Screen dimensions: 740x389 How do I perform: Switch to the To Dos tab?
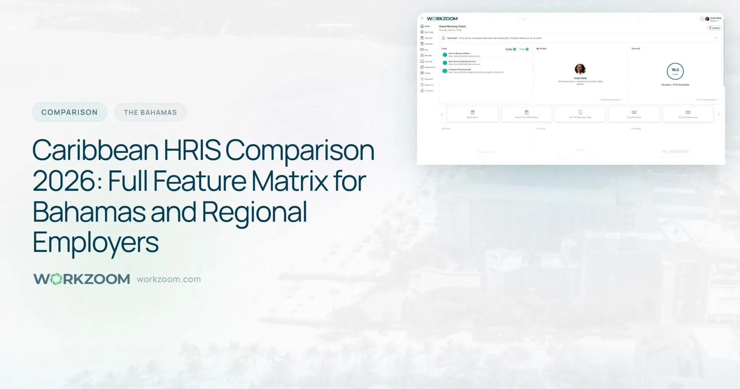(x=511, y=49)
